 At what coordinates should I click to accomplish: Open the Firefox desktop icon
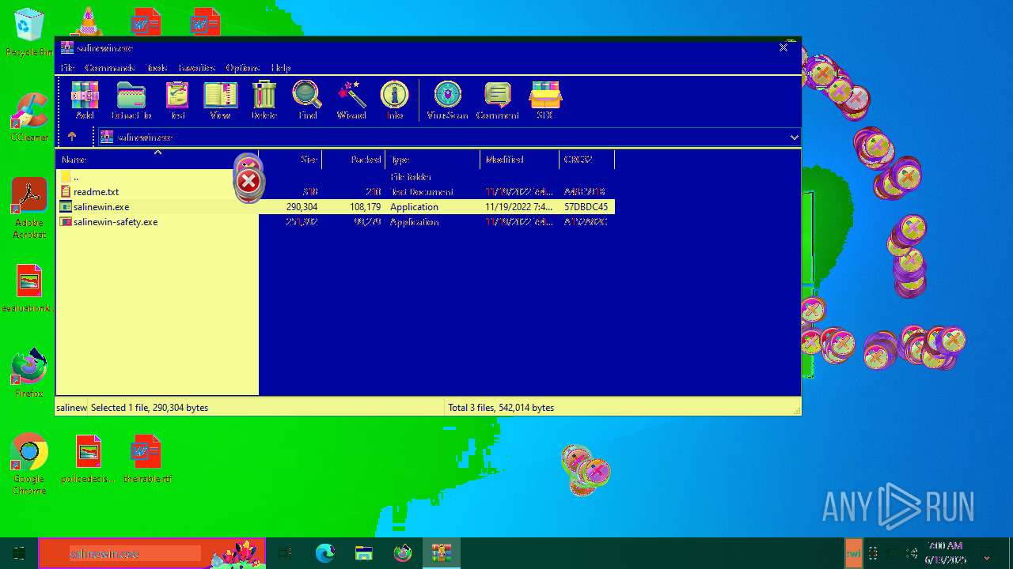click(x=29, y=373)
